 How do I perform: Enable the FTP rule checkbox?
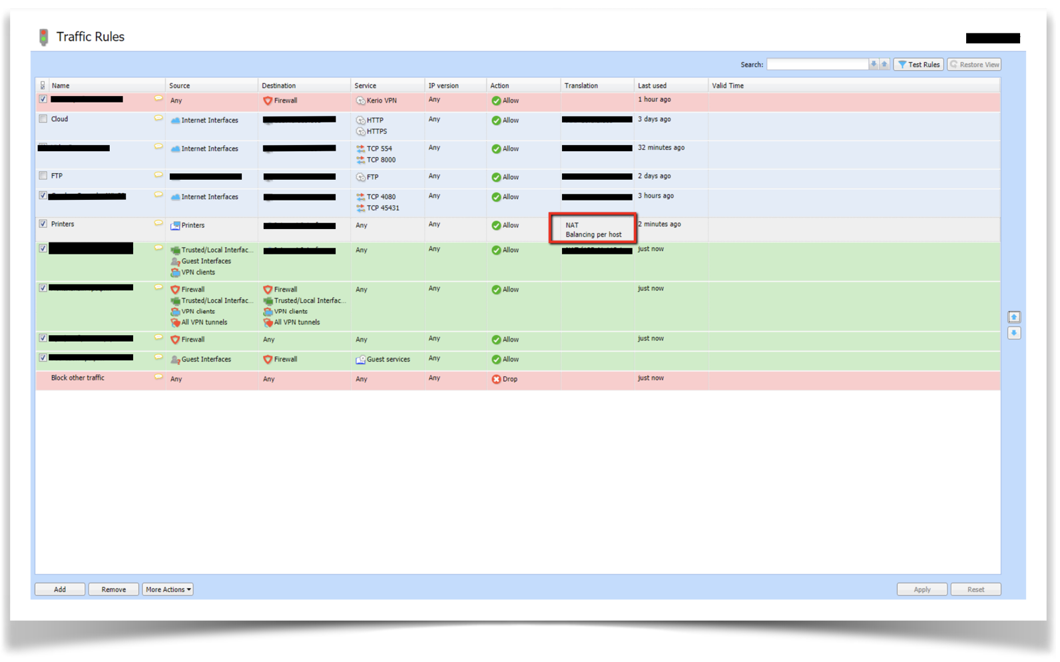pyautogui.click(x=43, y=176)
